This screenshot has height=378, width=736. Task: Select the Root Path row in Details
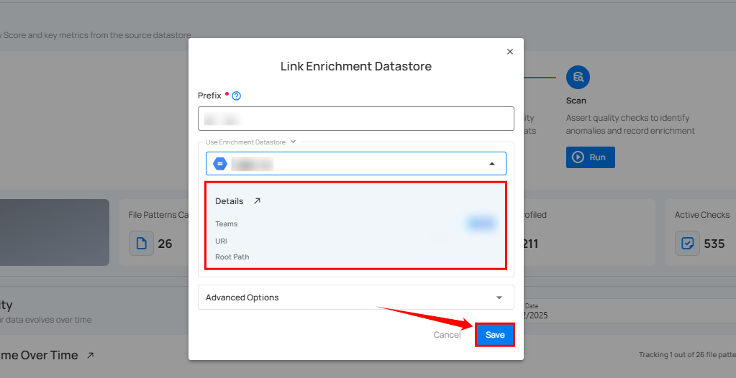232,257
